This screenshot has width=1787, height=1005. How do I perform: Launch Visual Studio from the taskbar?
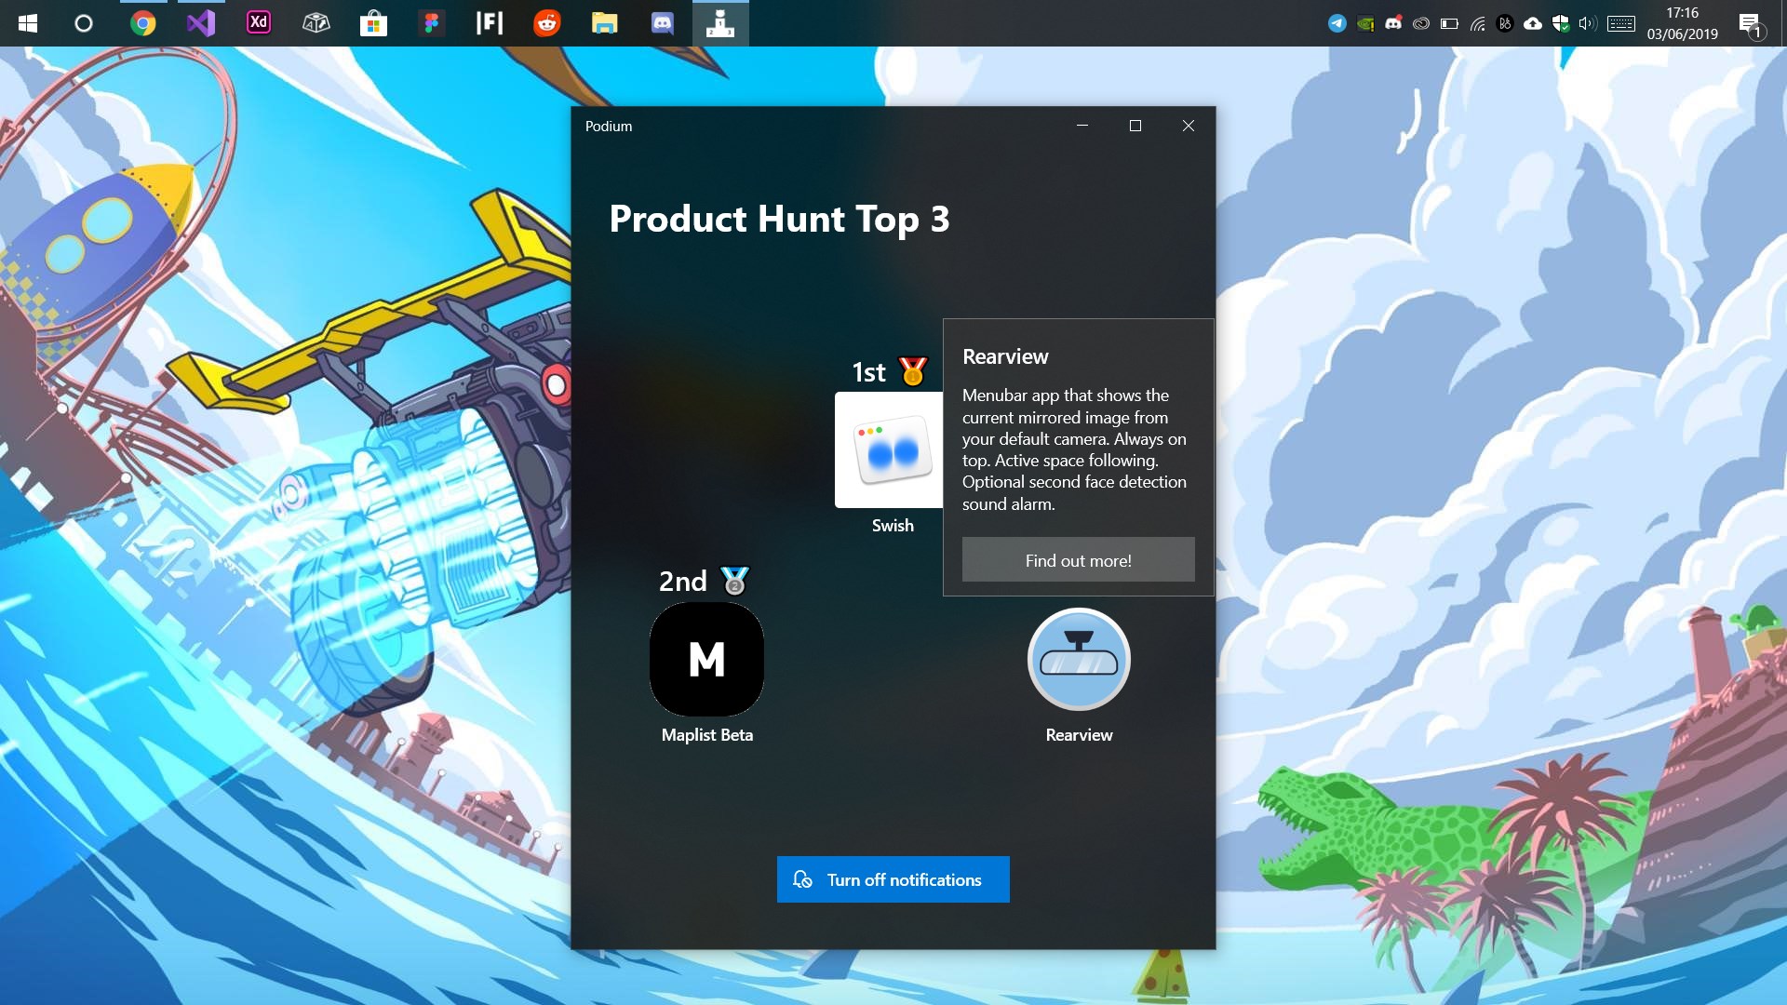click(x=201, y=22)
